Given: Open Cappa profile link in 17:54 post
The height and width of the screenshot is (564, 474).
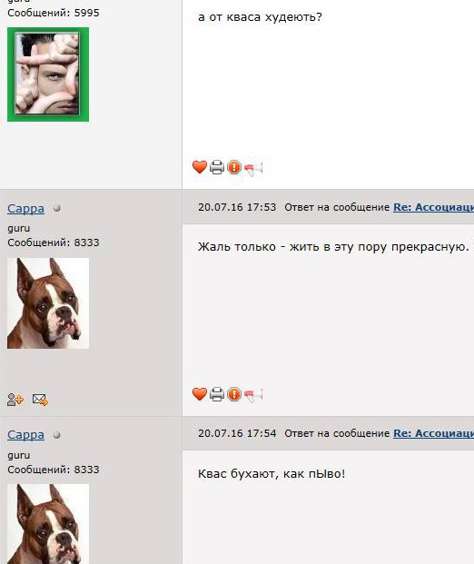Looking at the screenshot, I should 26,434.
